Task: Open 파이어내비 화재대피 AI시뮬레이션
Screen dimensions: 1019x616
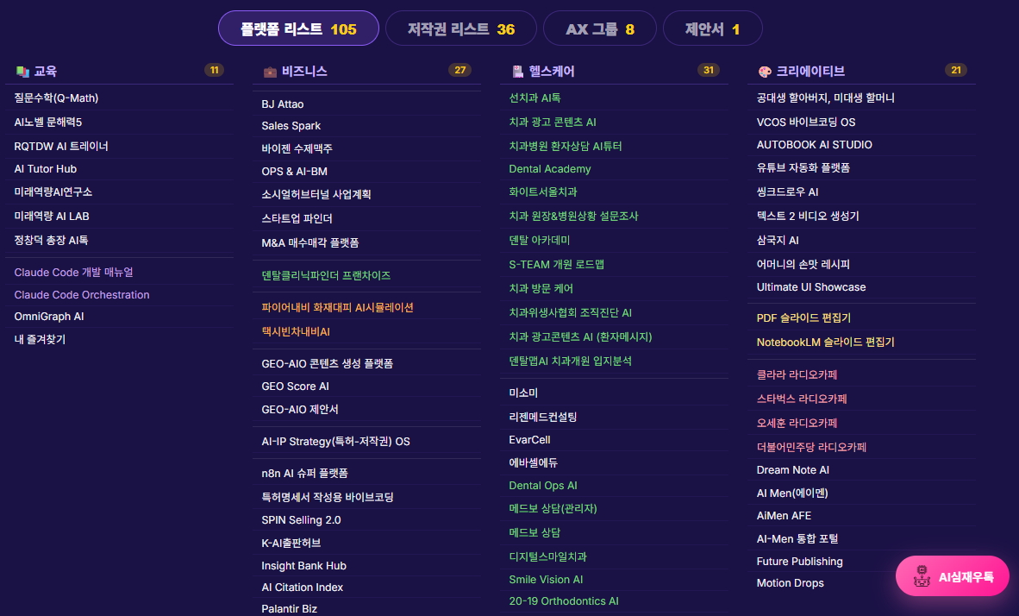Action: 337,308
